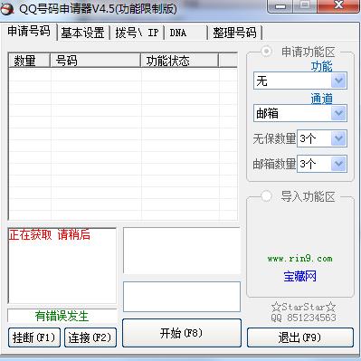Close the QQ号码申请器 window
Screen dimensions: 361x361
coord(338,6)
